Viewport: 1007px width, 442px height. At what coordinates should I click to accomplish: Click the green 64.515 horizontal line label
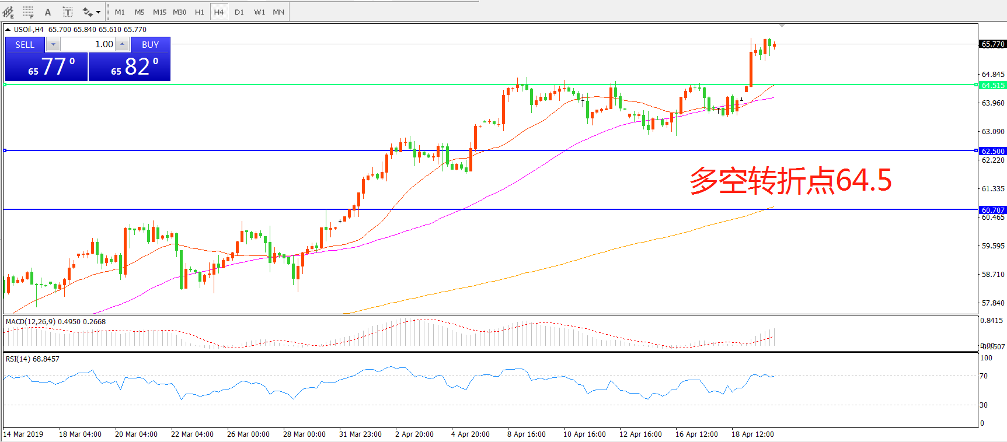click(x=992, y=85)
